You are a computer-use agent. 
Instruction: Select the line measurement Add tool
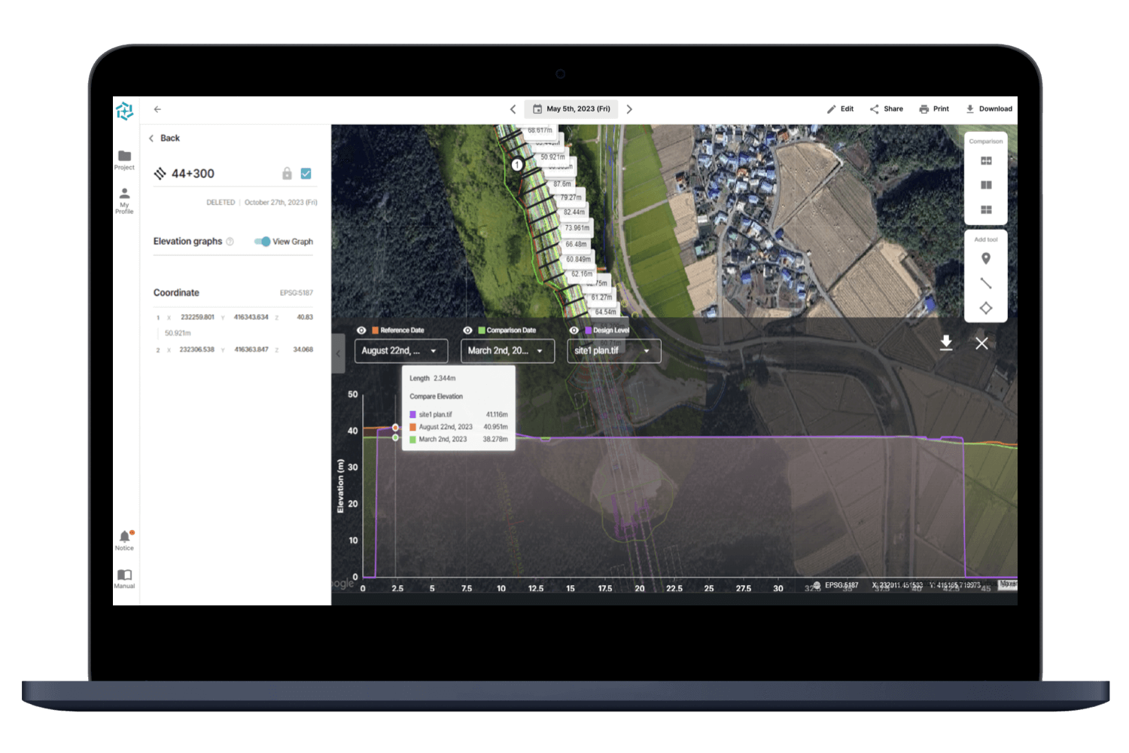985,282
